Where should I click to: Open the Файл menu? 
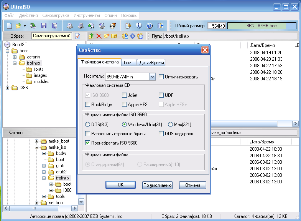(x=9, y=15)
